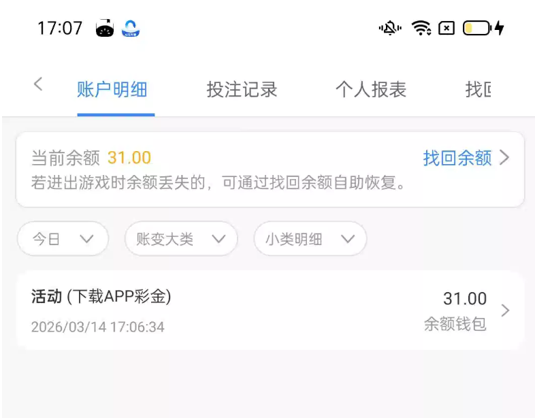Tap the muted bell status icon

(390, 28)
